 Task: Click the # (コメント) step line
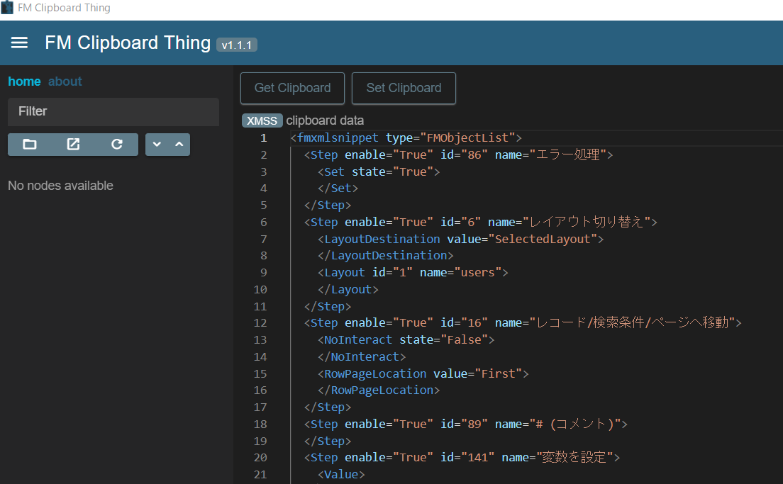pyautogui.click(x=466, y=424)
